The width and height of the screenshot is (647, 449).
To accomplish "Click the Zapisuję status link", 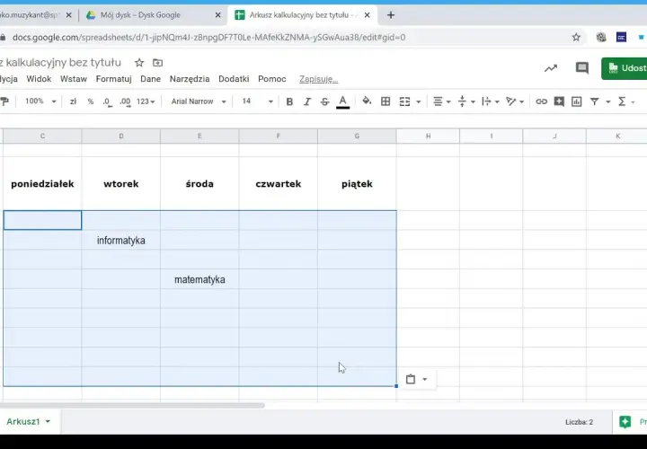I will pyautogui.click(x=318, y=79).
